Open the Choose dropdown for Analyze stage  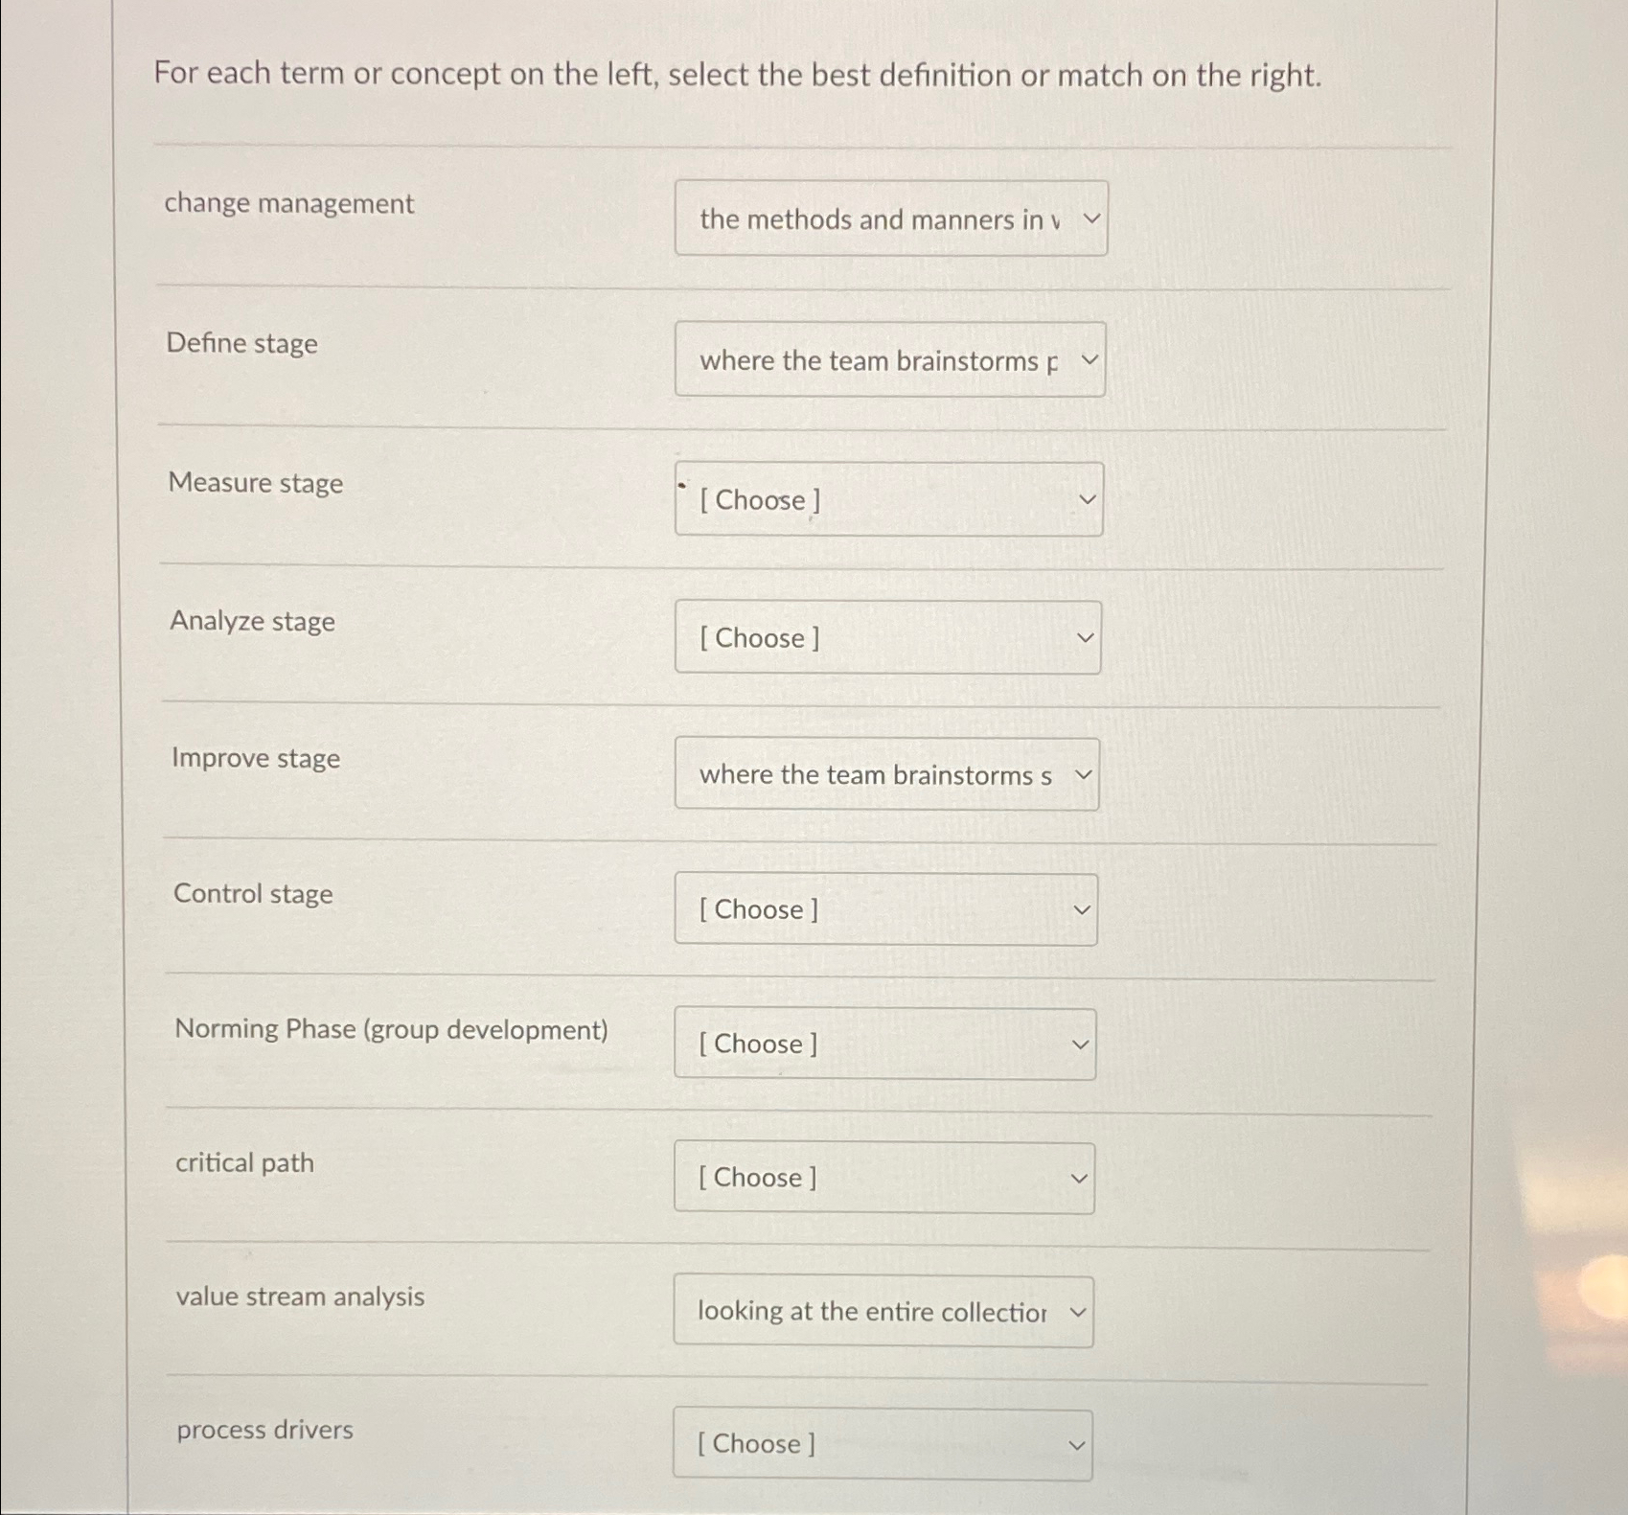click(886, 637)
